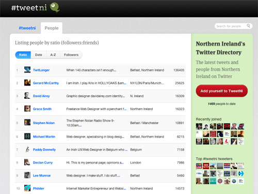Click the count 14573 in Philster row
This screenshot has height=194, width=258.
click(180, 188)
